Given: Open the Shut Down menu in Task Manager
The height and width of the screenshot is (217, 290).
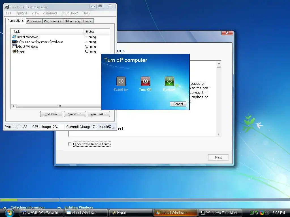Looking at the screenshot, I should (70, 13).
